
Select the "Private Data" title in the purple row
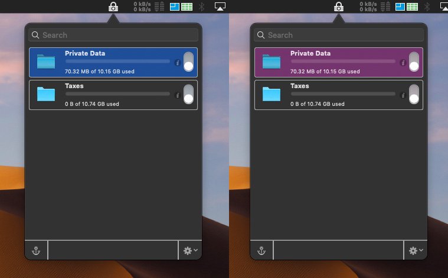(310, 53)
